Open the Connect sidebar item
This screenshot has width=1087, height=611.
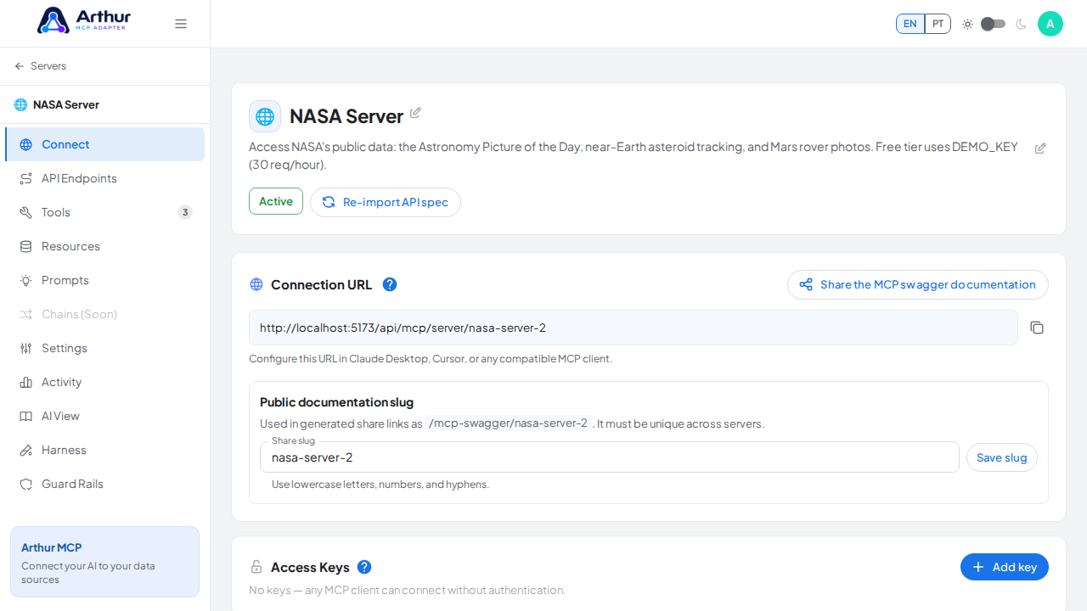coord(104,144)
